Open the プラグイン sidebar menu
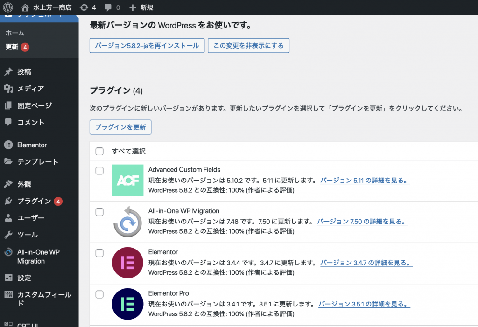 pos(34,201)
